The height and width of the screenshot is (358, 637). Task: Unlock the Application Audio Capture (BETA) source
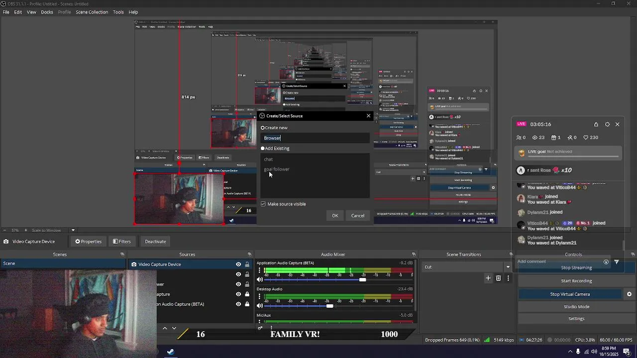click(247, 304)
